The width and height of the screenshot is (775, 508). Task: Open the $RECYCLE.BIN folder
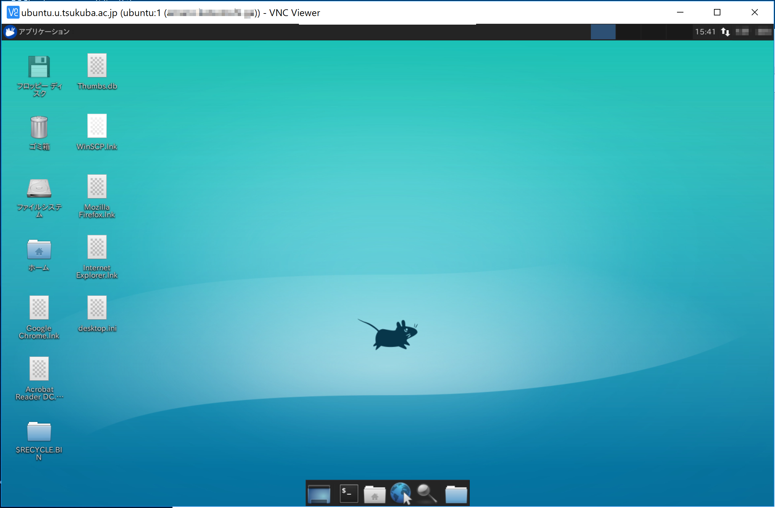(x=39, y=431)
